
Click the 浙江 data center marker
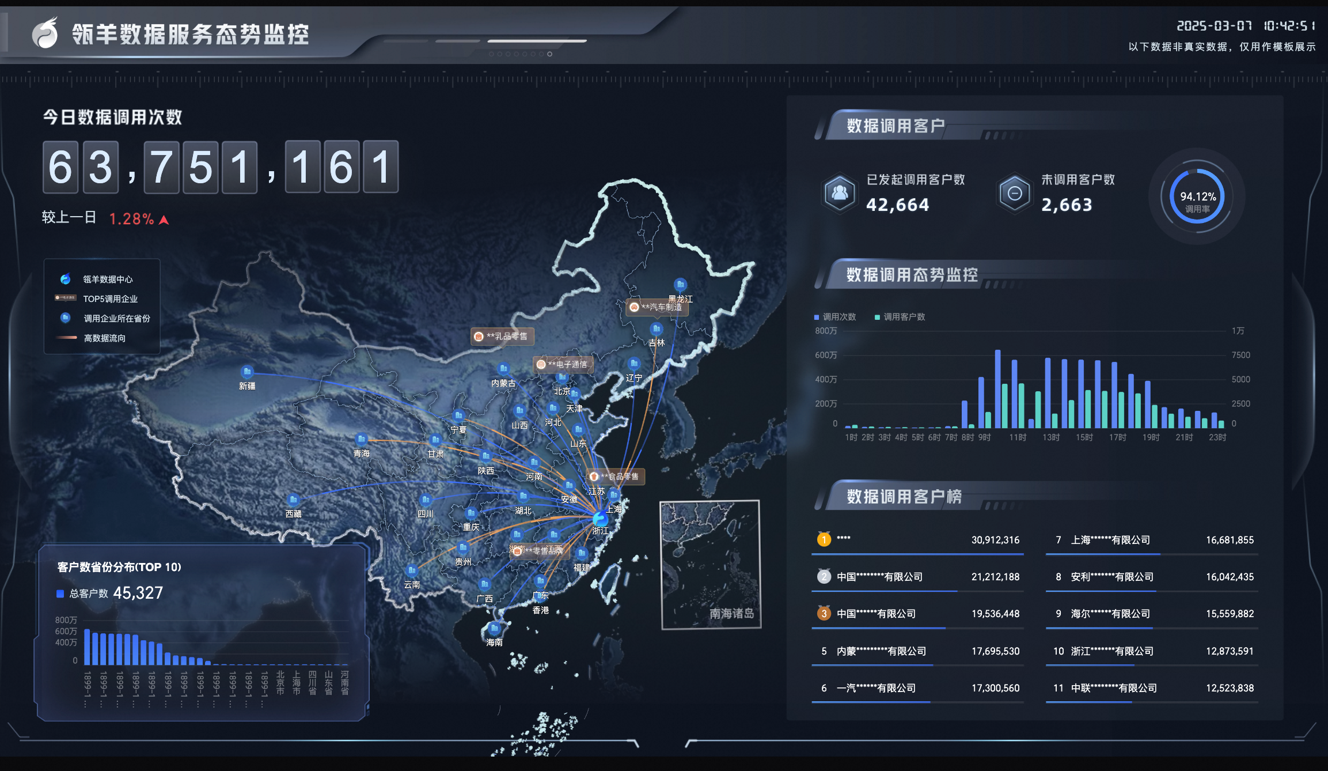[x=600, y=518]
